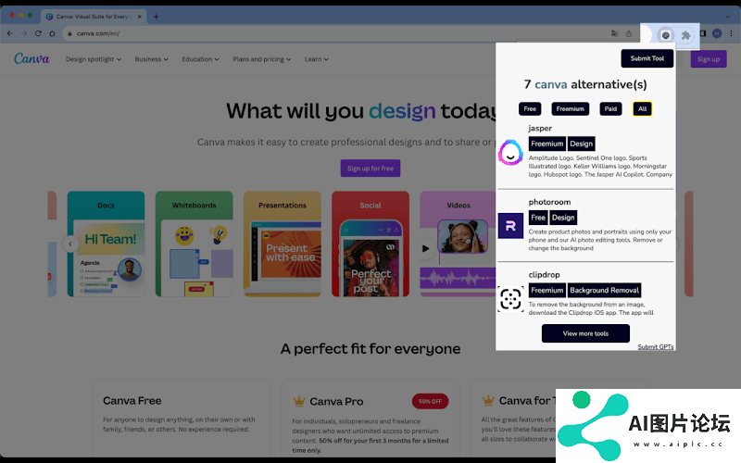This screenshot has height=463, width=741.
Task: Open the clipdrop tool logo
Action: click(x=510, y=299)
